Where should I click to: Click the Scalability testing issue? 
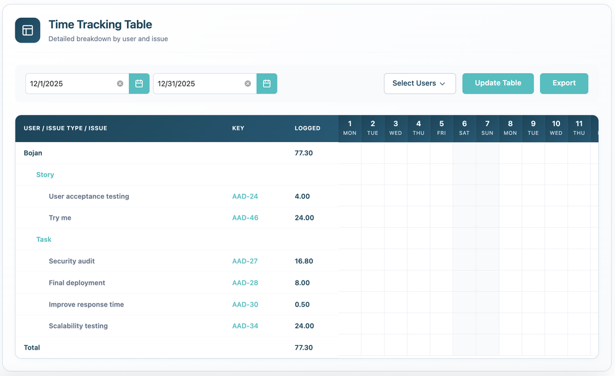[78, 326]
